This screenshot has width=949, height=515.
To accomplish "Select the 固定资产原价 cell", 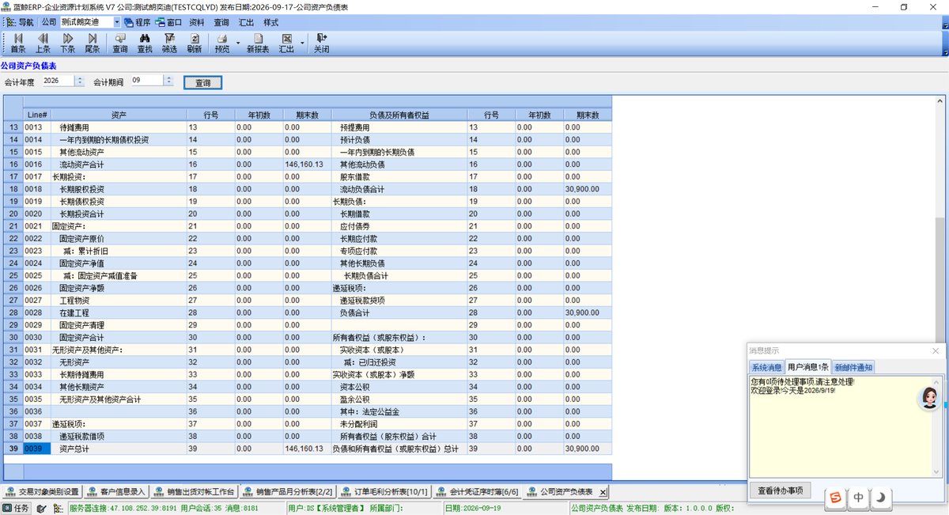I will (x=119, y=238).
